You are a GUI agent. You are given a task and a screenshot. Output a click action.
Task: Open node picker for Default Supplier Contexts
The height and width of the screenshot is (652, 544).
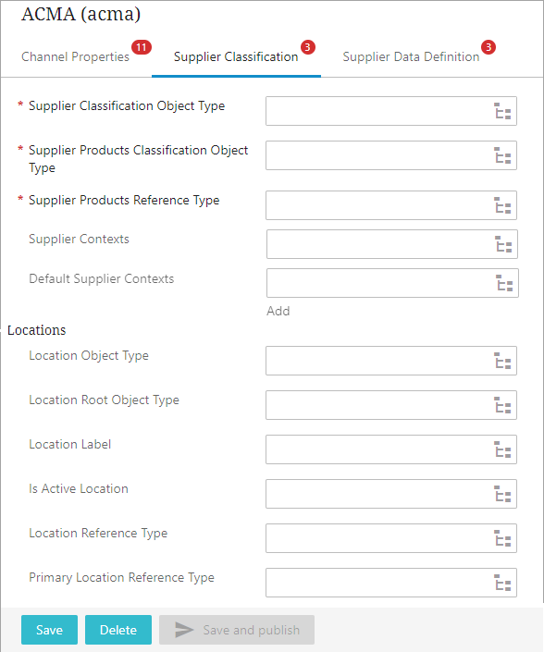pos(504,283)
